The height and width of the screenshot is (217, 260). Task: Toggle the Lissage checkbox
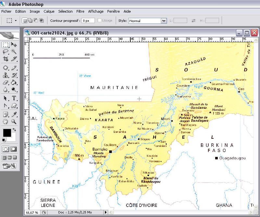[x=99, y=20]
